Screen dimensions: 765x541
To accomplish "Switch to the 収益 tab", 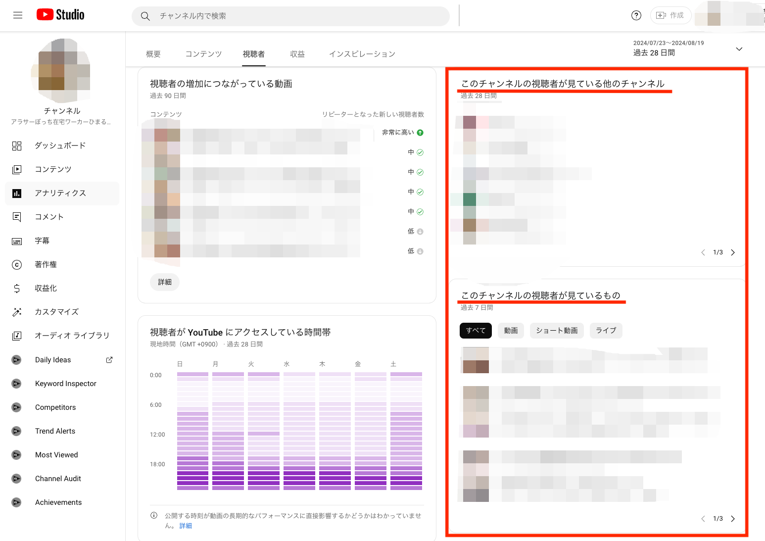I will (x=297, y=54).
